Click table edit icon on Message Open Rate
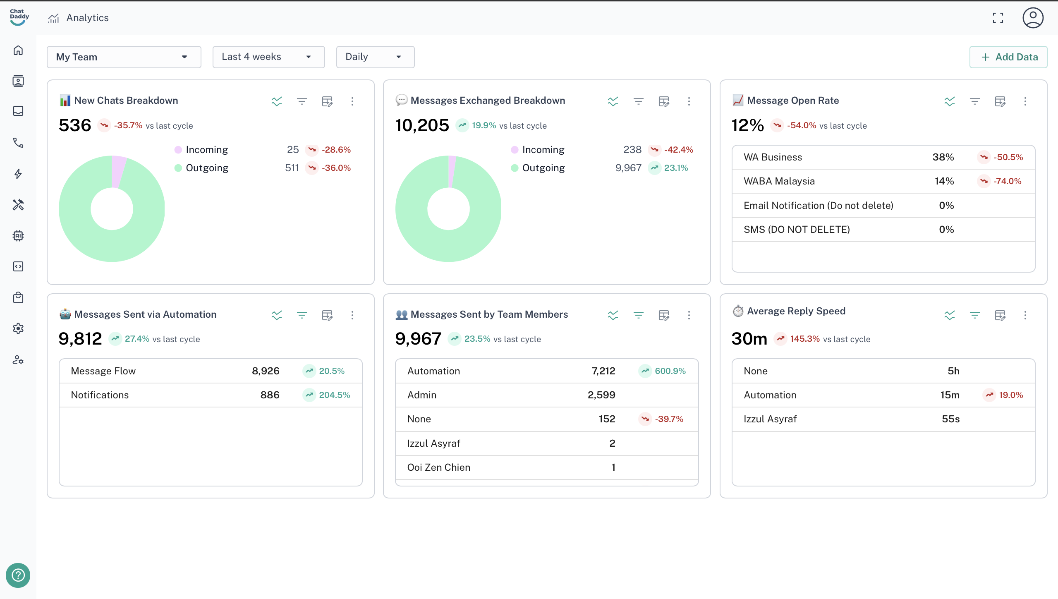This screenshot has height=599, width=1058. [1000, 101]
